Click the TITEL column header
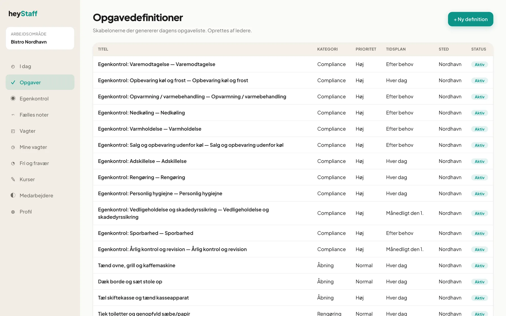Screen dimensions: 506x316 pyautogui.click(x=103, y=49)
